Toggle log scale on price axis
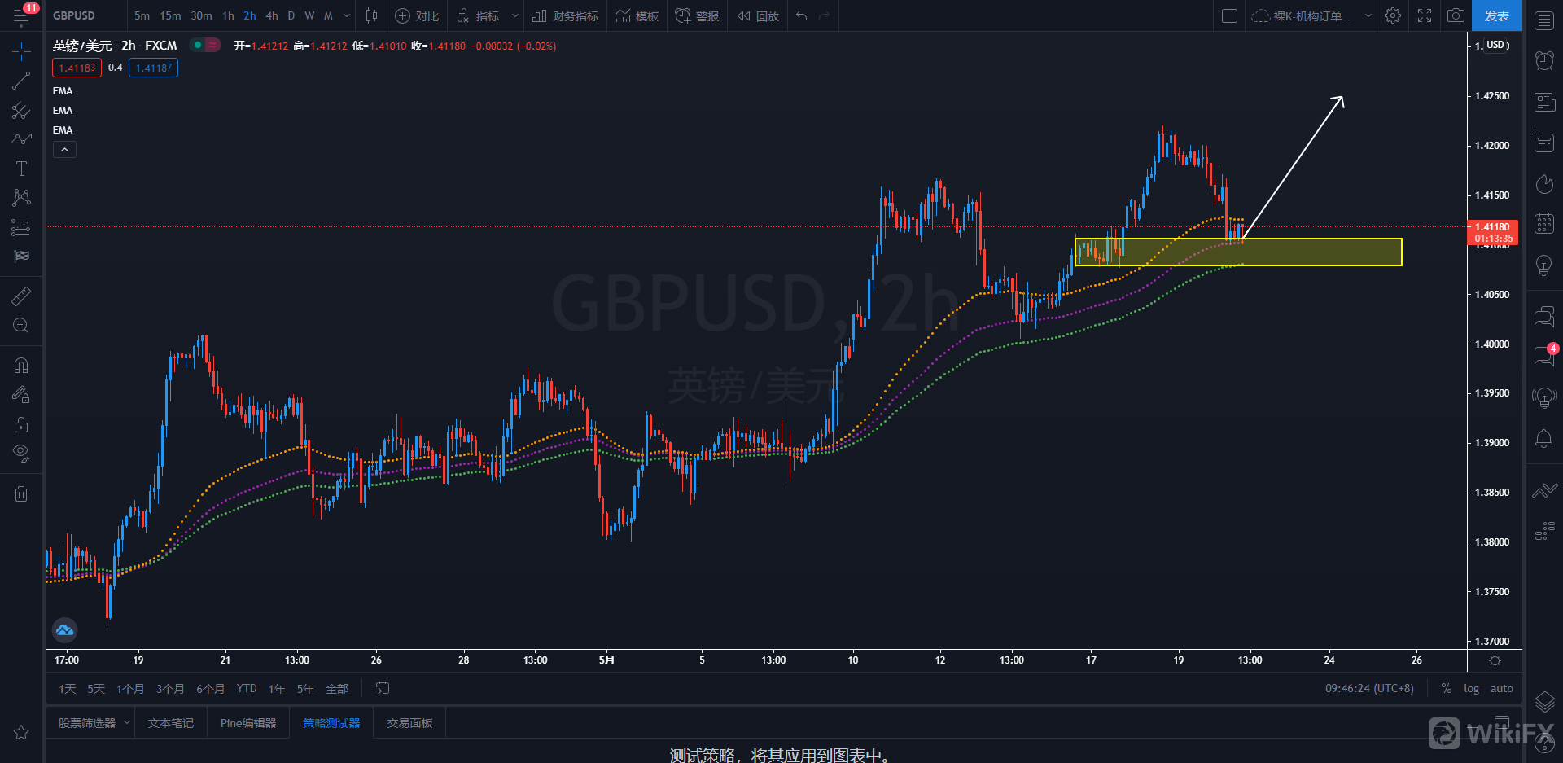The image size is (1563, 763). (1471, 688)
